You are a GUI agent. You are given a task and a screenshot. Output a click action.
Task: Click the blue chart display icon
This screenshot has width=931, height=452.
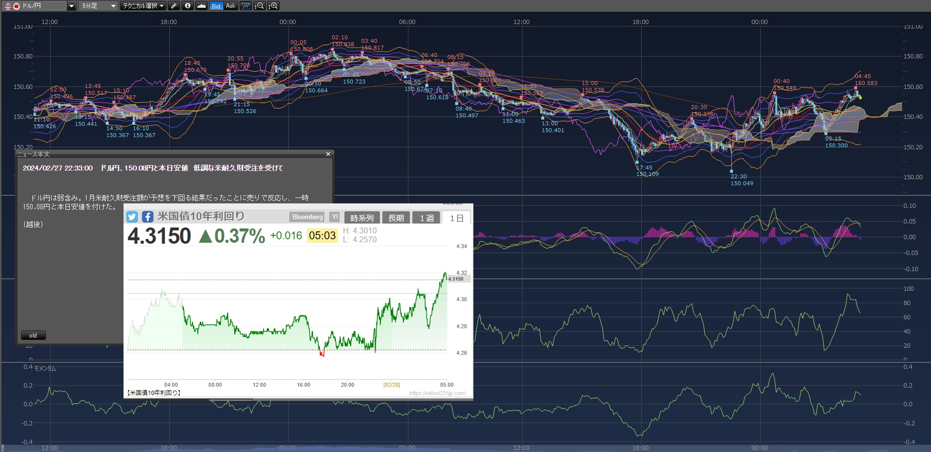coord(246,6)
